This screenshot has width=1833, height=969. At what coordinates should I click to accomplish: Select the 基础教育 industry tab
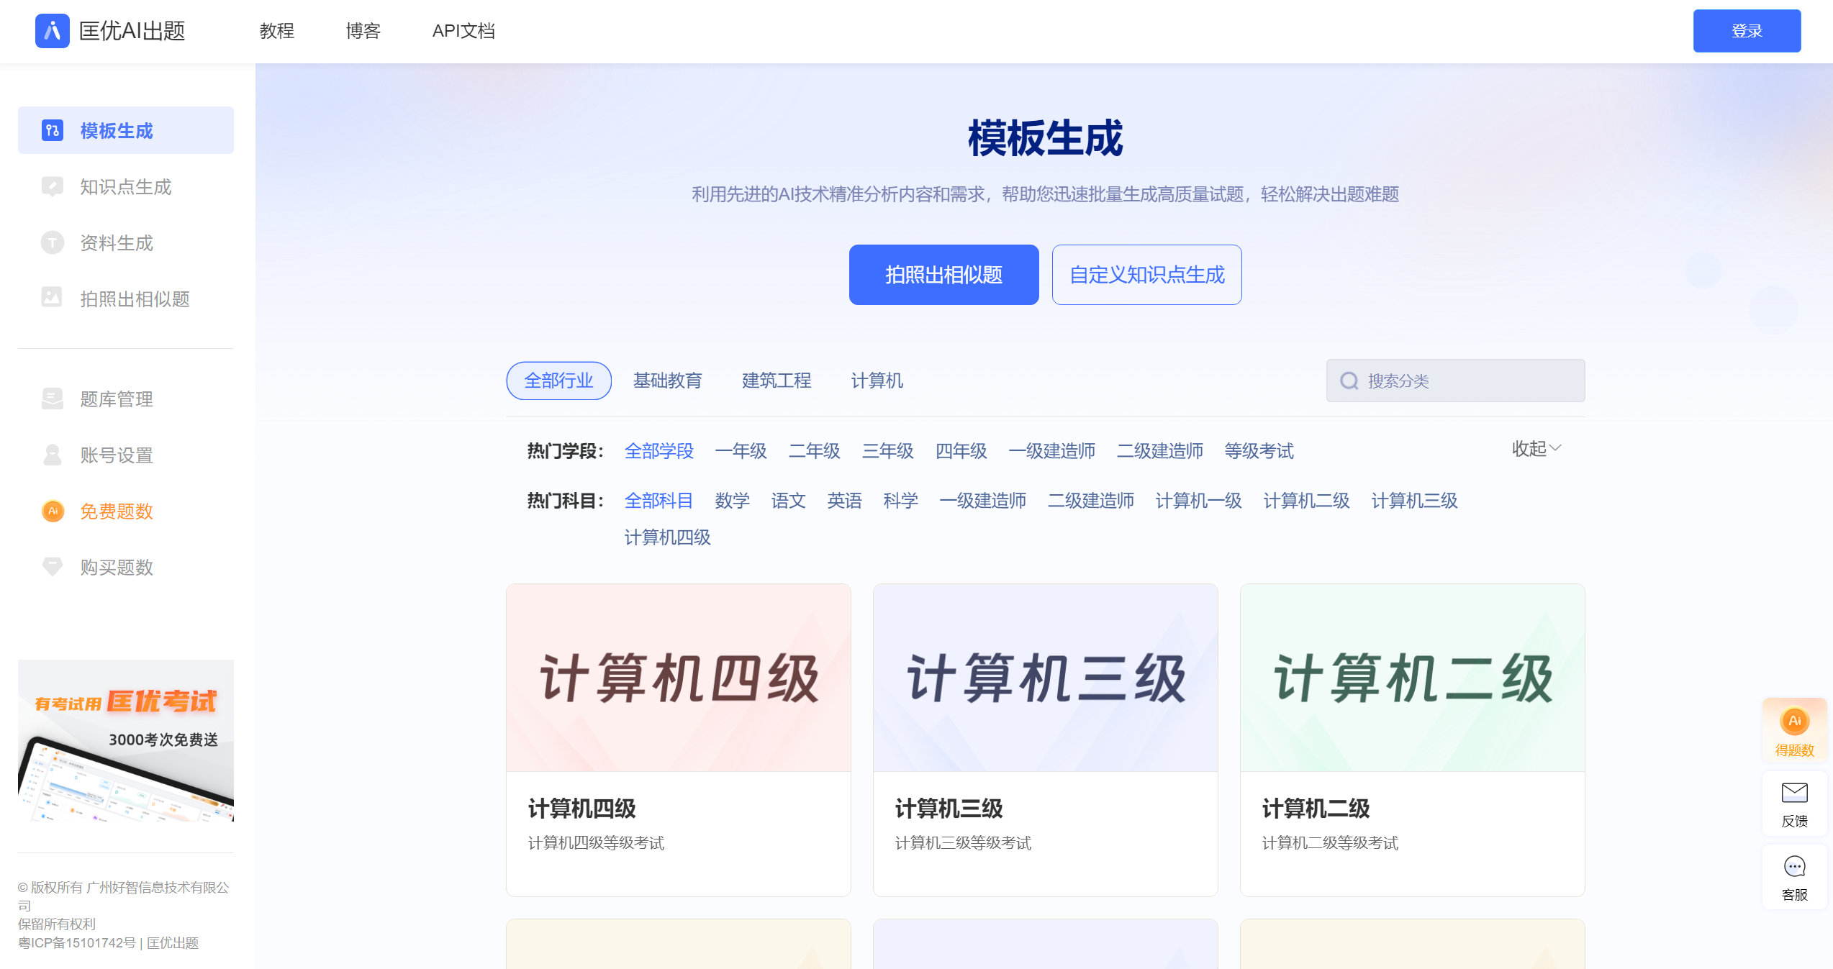click(667, 381)
